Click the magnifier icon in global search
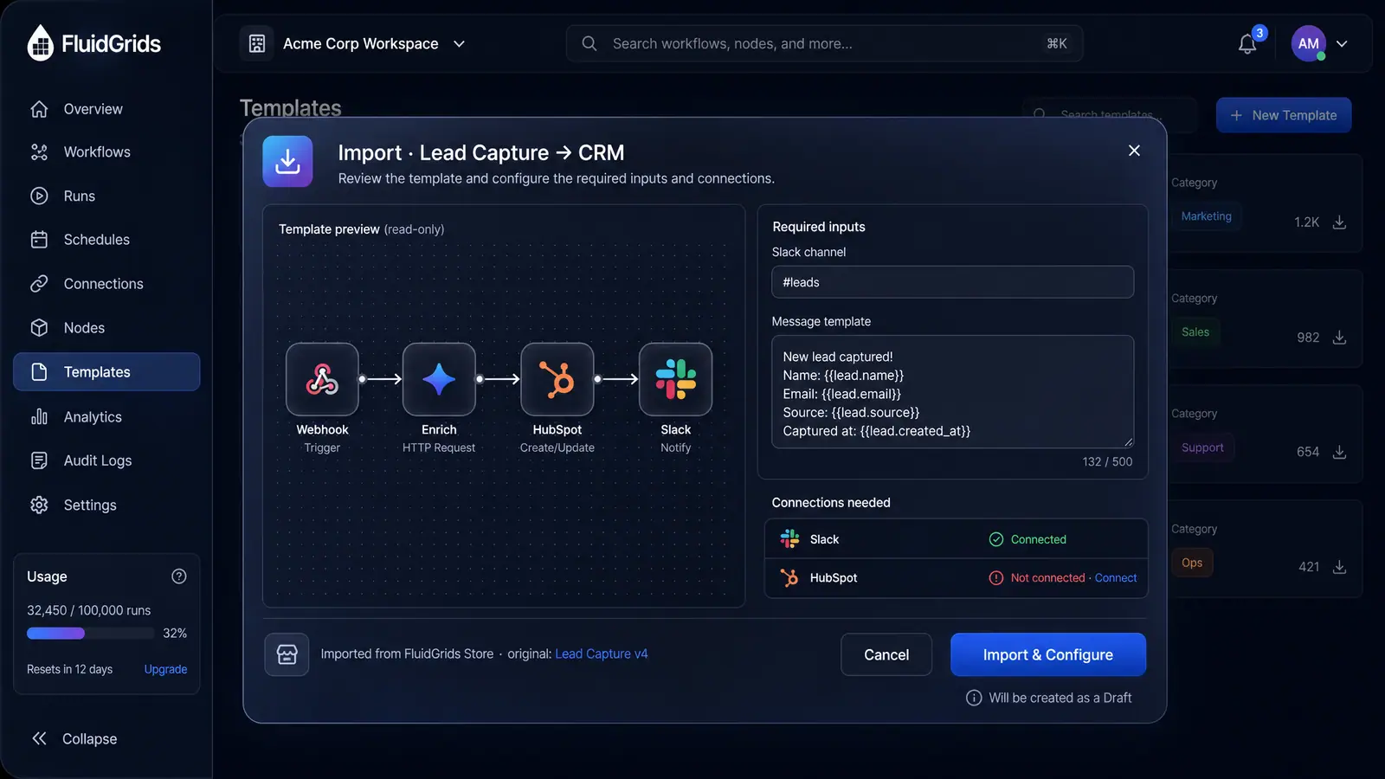 tap(589, 43)
